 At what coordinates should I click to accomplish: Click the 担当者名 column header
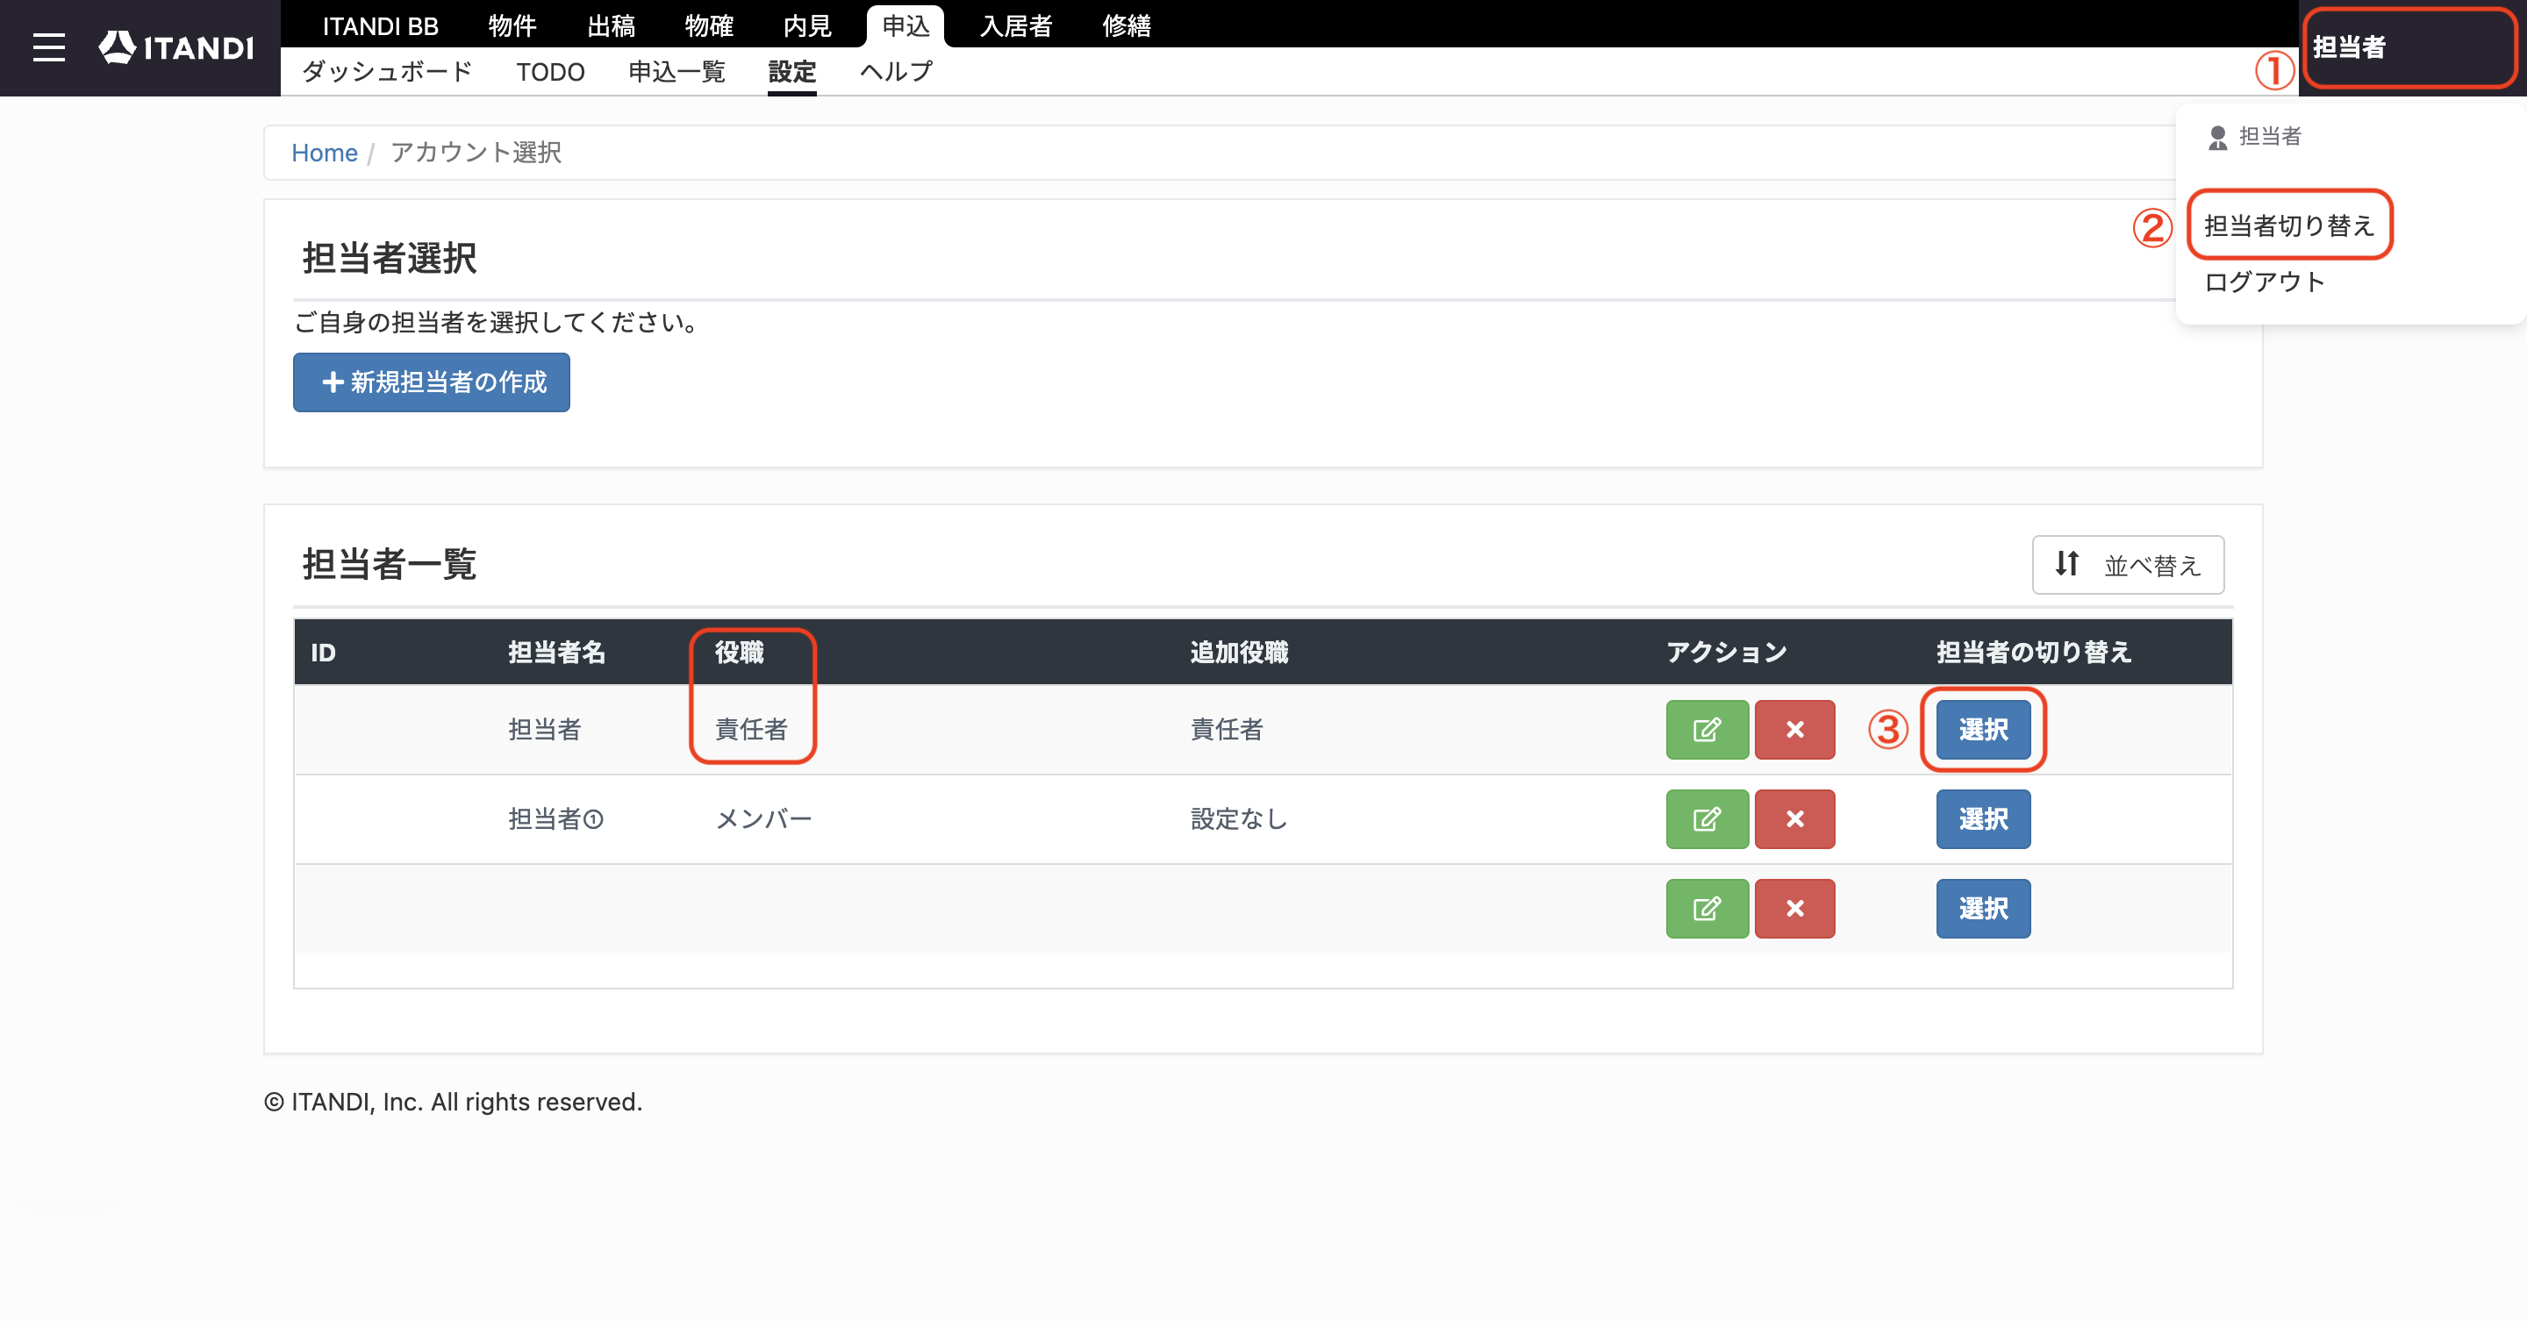click(556, 652)
